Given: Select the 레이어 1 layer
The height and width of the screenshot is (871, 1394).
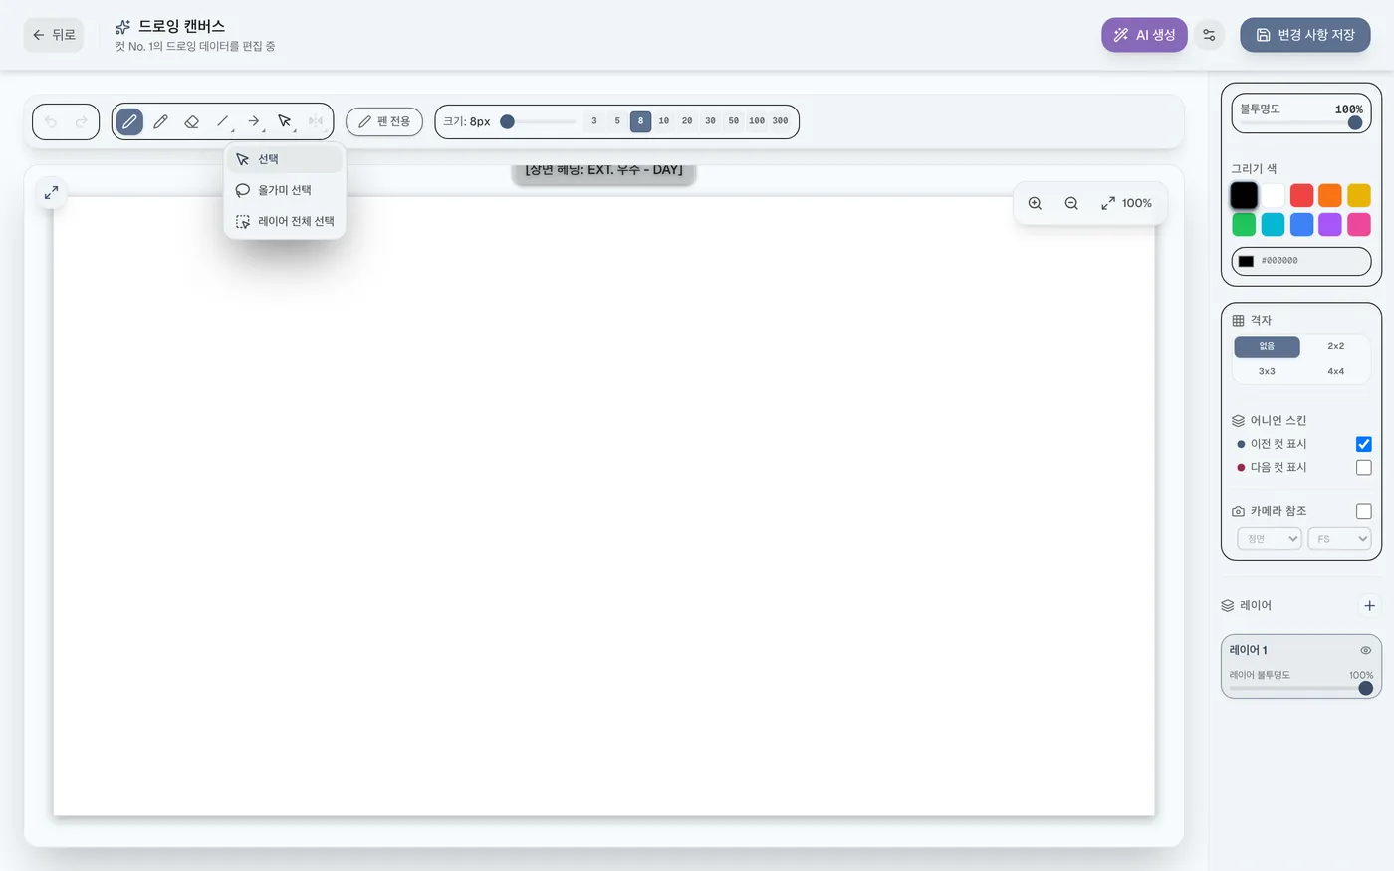Looking at the screenshot, I should click(1300, 666).
